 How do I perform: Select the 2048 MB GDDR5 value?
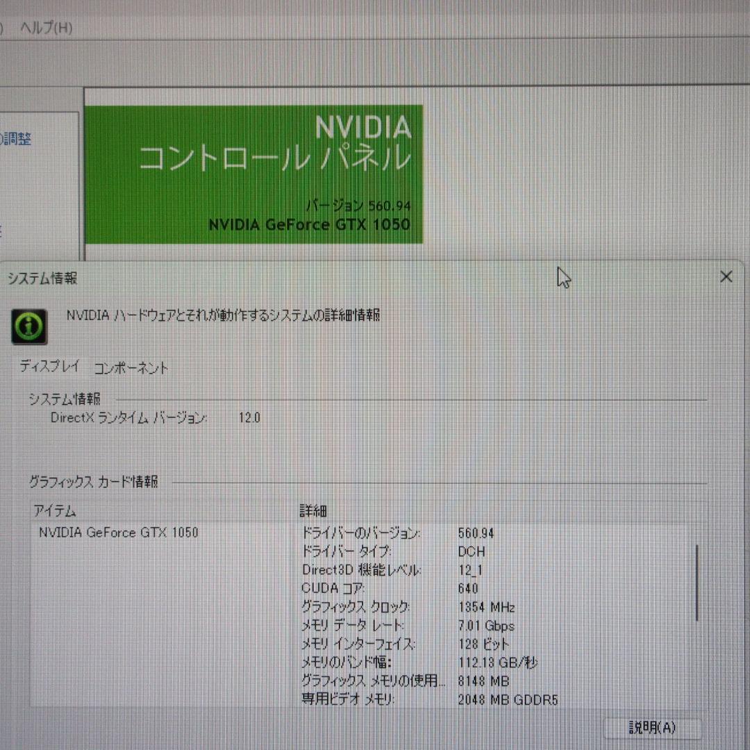pyautogui.click(x=508, y=700)
